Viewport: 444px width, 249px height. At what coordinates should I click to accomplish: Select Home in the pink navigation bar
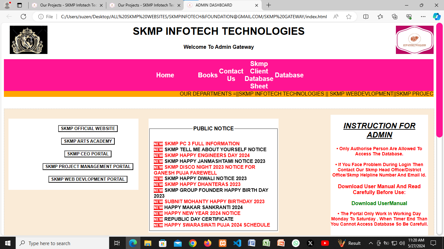(165, 75)
